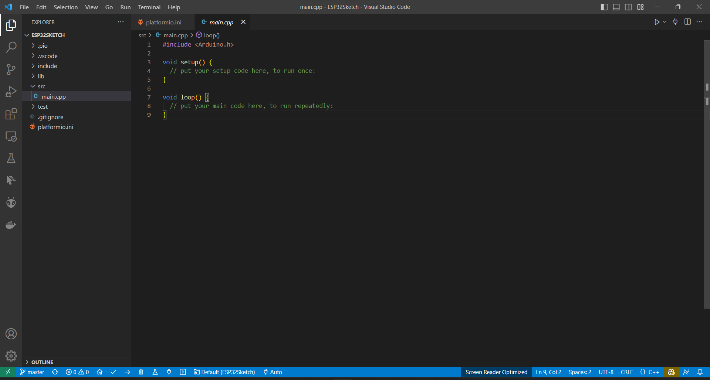Toggle primary side bar visibility
The image size is (710, 380).
coord(604,7)
